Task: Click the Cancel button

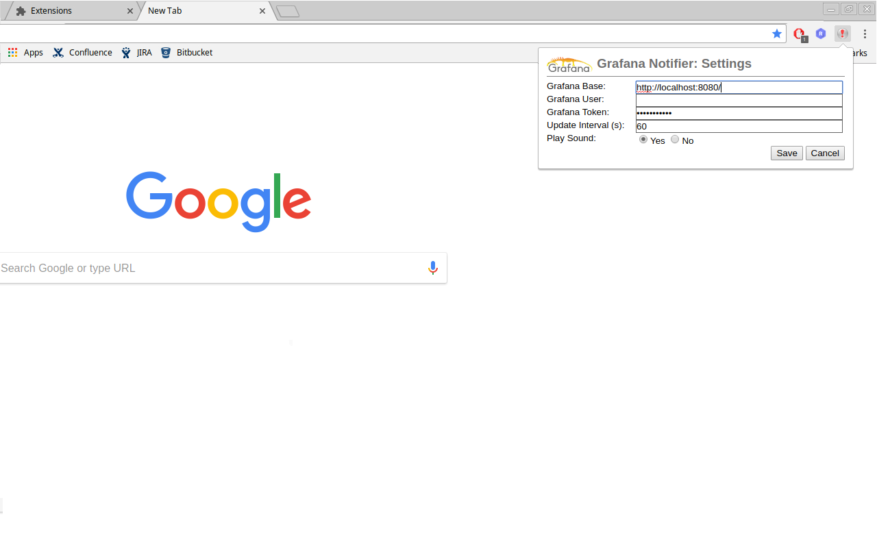Action: 825,153
